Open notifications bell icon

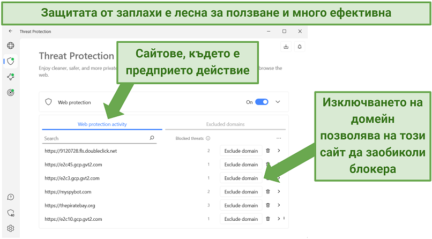point(300,47)
